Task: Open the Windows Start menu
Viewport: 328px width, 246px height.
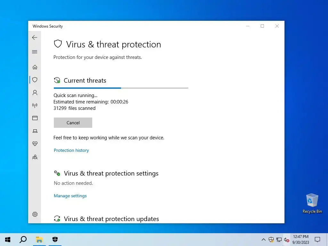Action: (x=8, y=240)
